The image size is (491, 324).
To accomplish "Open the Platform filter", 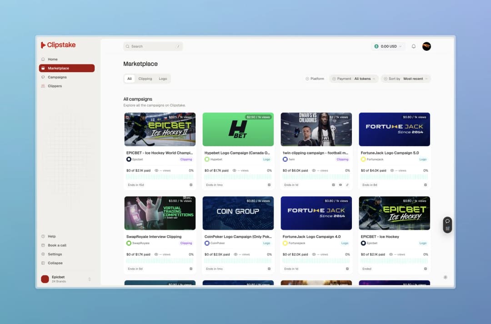I will [315, 79].
